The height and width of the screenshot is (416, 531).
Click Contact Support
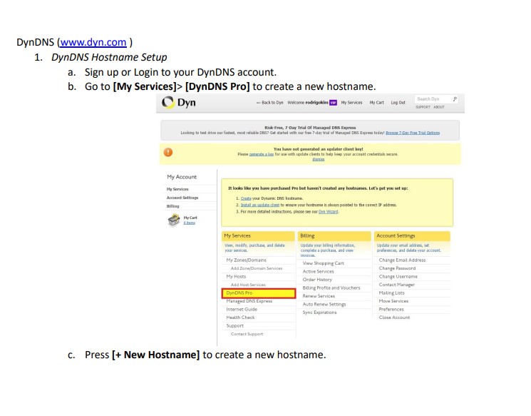pos(247,334)
